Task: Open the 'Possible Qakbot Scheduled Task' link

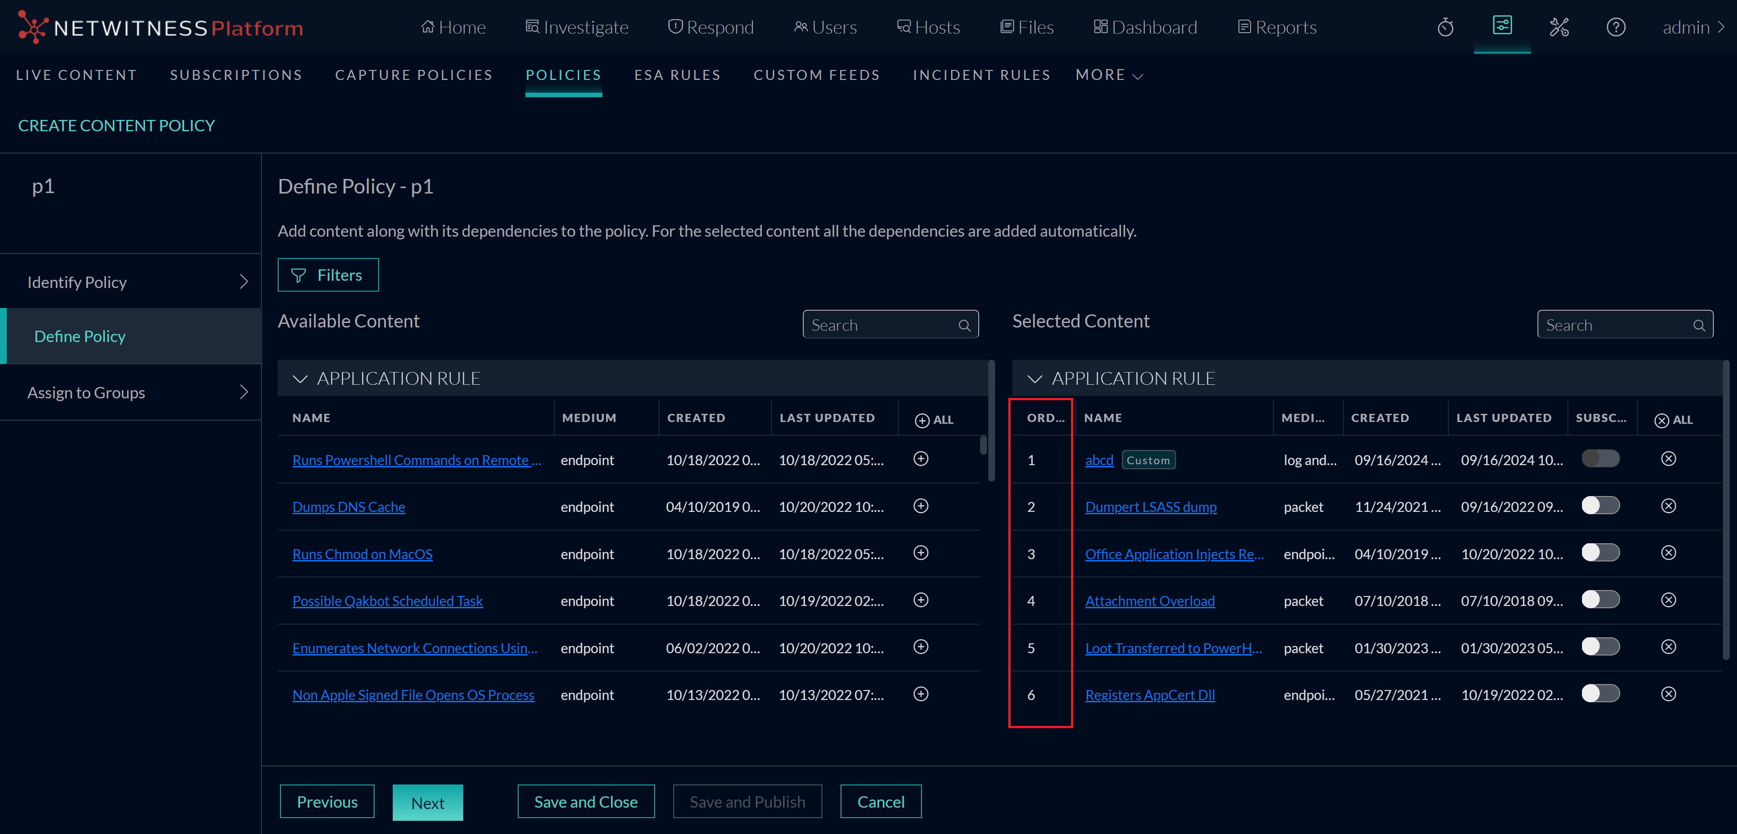Action: click(388, 600)
